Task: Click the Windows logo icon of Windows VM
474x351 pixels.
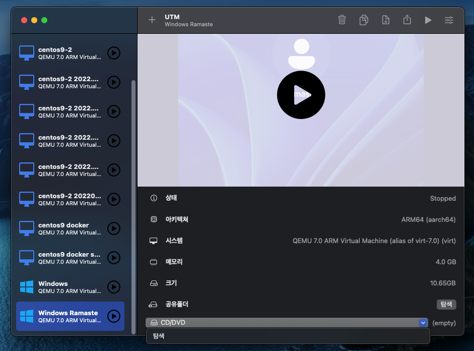Action: (x=27, y=287)
